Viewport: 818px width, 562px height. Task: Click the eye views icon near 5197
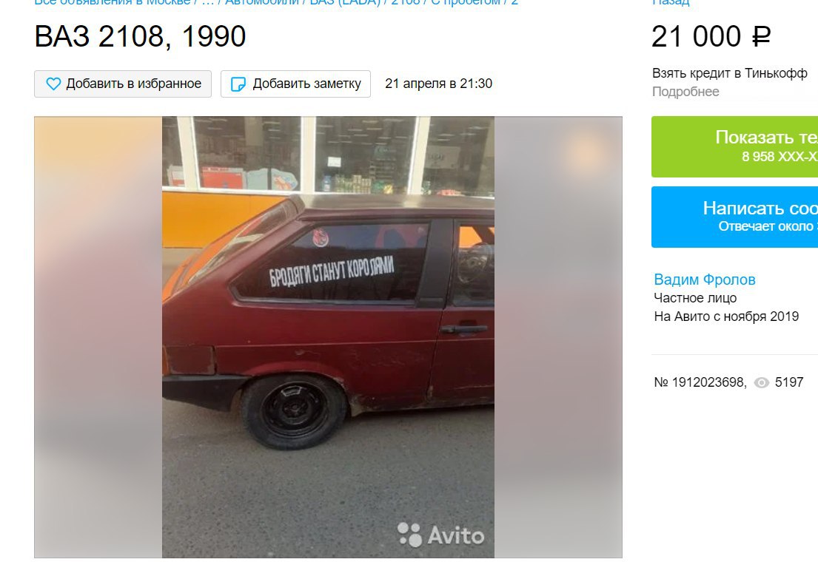click(x=762, y=382)
